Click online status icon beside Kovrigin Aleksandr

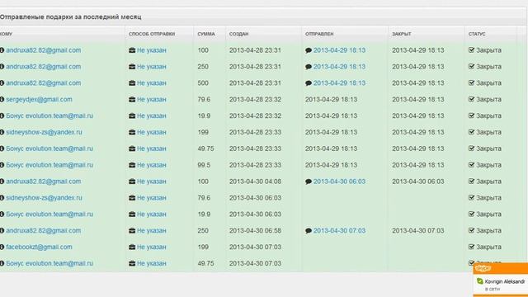(x=480, y=281)
